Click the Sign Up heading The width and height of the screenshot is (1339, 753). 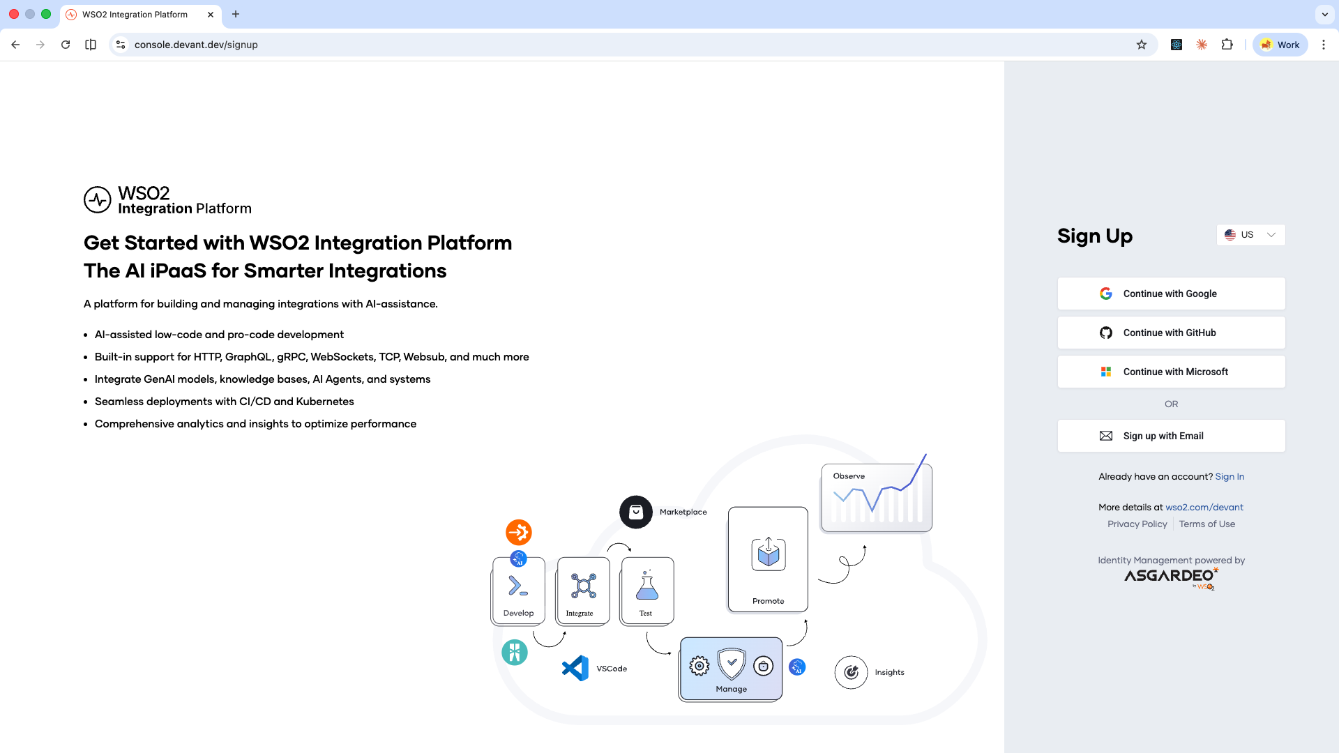[1095, 236]
